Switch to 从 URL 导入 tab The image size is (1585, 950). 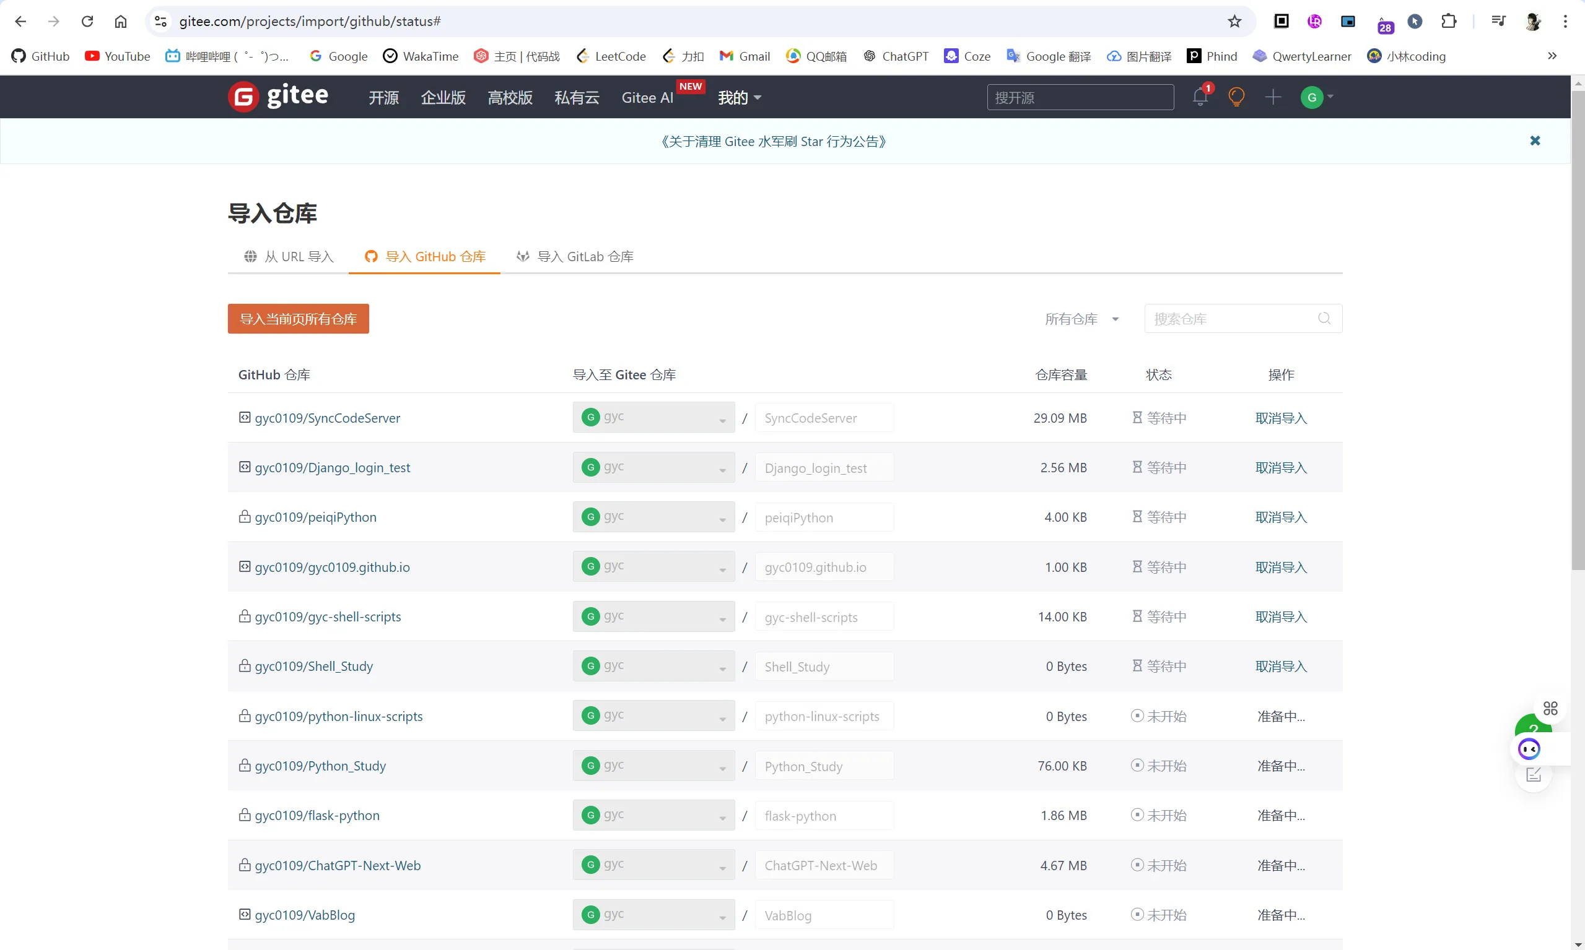[288, 257]
